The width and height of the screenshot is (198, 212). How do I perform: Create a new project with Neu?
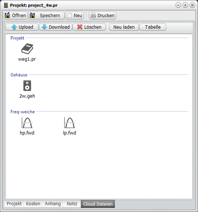click(x=75, y=15)
